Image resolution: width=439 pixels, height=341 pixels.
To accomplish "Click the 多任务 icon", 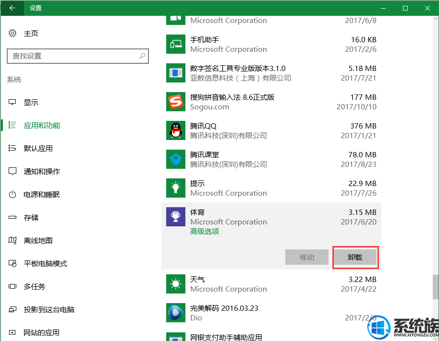I will point(12,286).
